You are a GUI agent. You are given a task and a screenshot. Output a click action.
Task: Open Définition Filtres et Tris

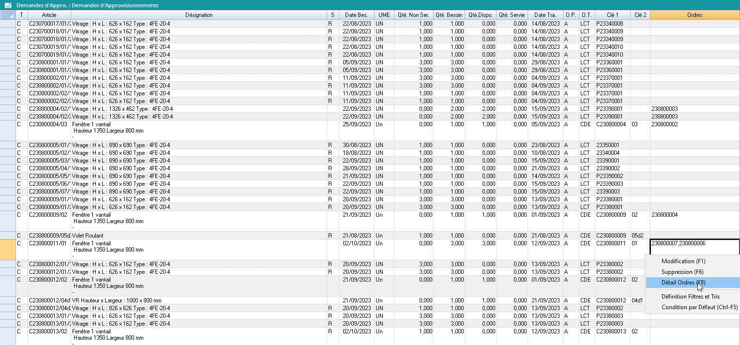690,297
